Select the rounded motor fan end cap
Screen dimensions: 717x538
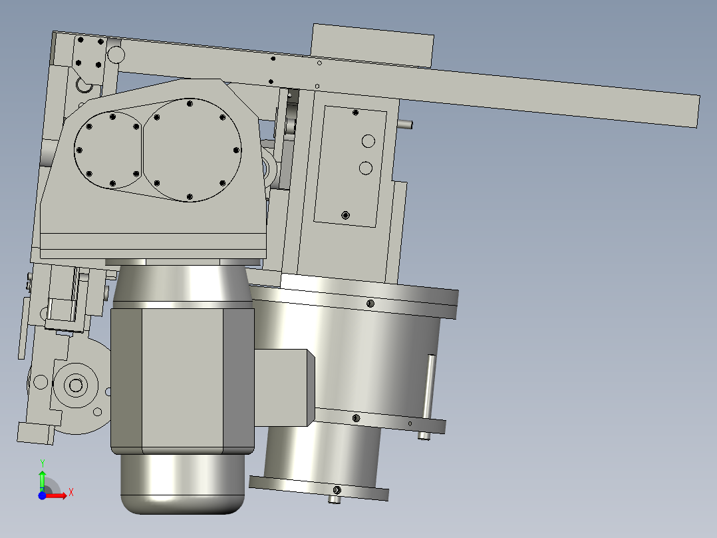click(x=183, y=485)
